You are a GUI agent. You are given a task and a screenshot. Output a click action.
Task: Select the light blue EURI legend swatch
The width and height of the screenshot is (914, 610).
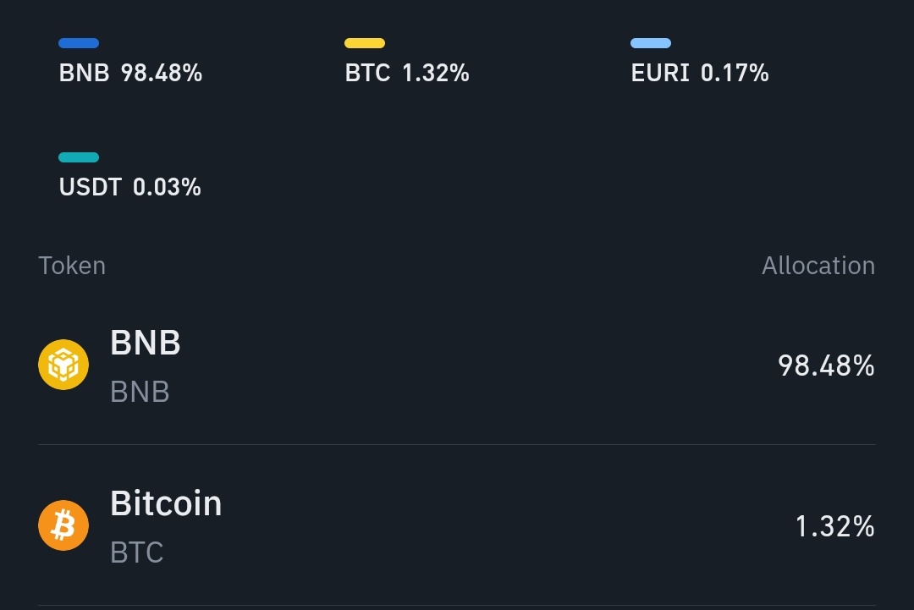click(651, 43)
